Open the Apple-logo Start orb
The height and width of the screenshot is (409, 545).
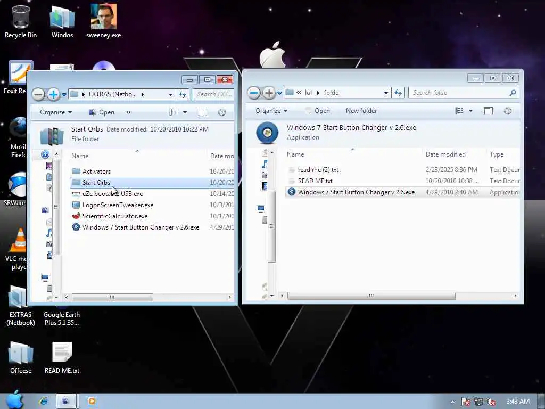(x=14, y=400)
